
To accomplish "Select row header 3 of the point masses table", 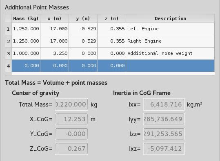I will tap(9, 54).
